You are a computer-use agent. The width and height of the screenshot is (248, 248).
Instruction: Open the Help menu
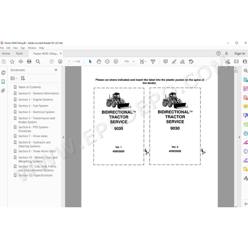41,48
